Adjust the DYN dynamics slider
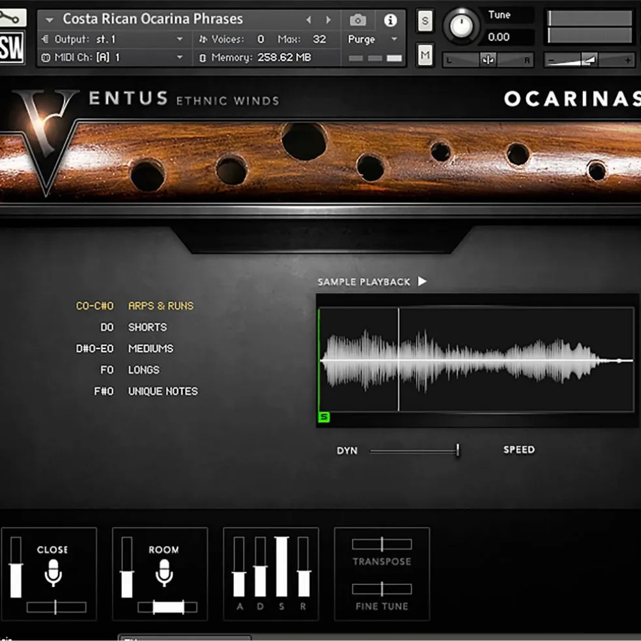The width and height of the screenshot is (641, 641). point(414,451)
